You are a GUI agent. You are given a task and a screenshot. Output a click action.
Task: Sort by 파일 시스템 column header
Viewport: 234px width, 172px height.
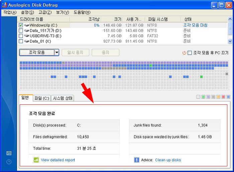[163, 19]
